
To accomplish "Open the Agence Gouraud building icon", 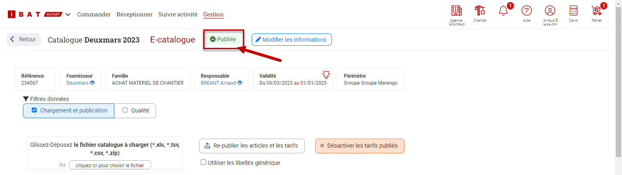I will tap(456, 11).
